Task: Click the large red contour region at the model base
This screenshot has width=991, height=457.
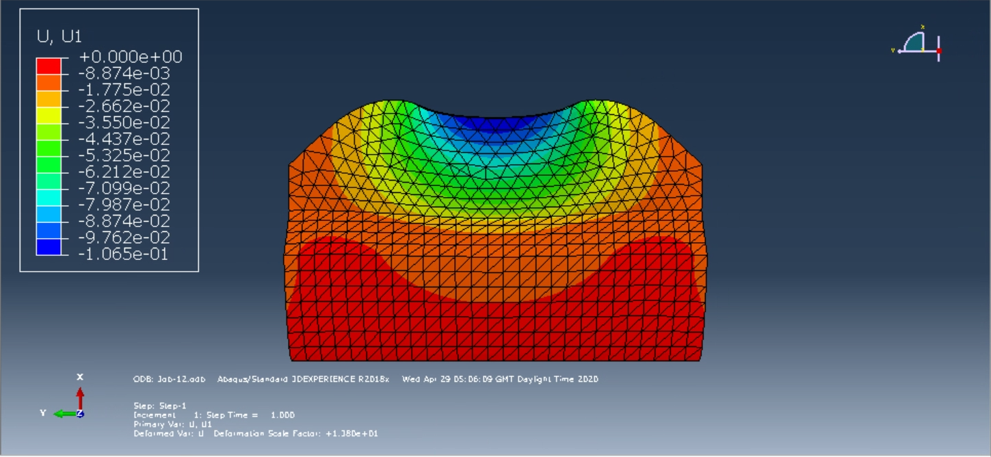Action: point(496,332)
